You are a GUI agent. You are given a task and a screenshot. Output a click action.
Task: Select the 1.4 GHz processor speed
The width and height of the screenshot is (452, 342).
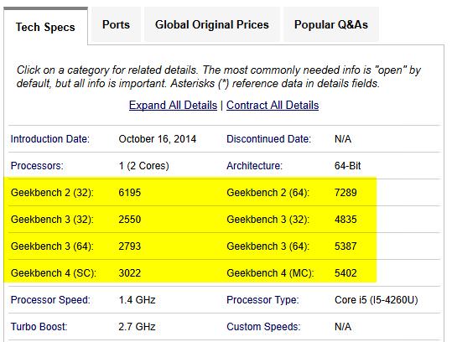pos(137,299)
